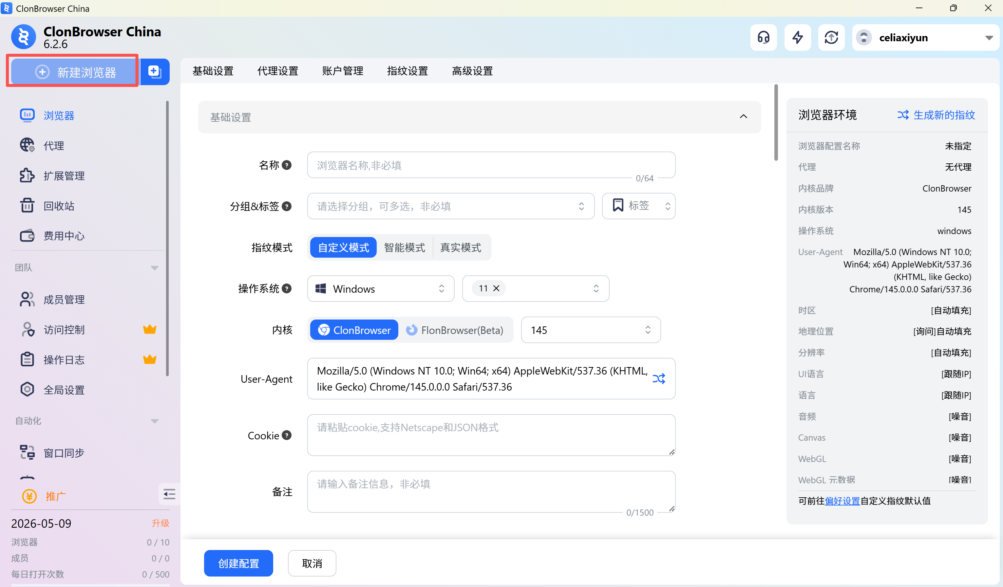Click the headset customer support icon
This screenshot has height=587, width=1003.
pyautogui.click(x=763, y=37)
